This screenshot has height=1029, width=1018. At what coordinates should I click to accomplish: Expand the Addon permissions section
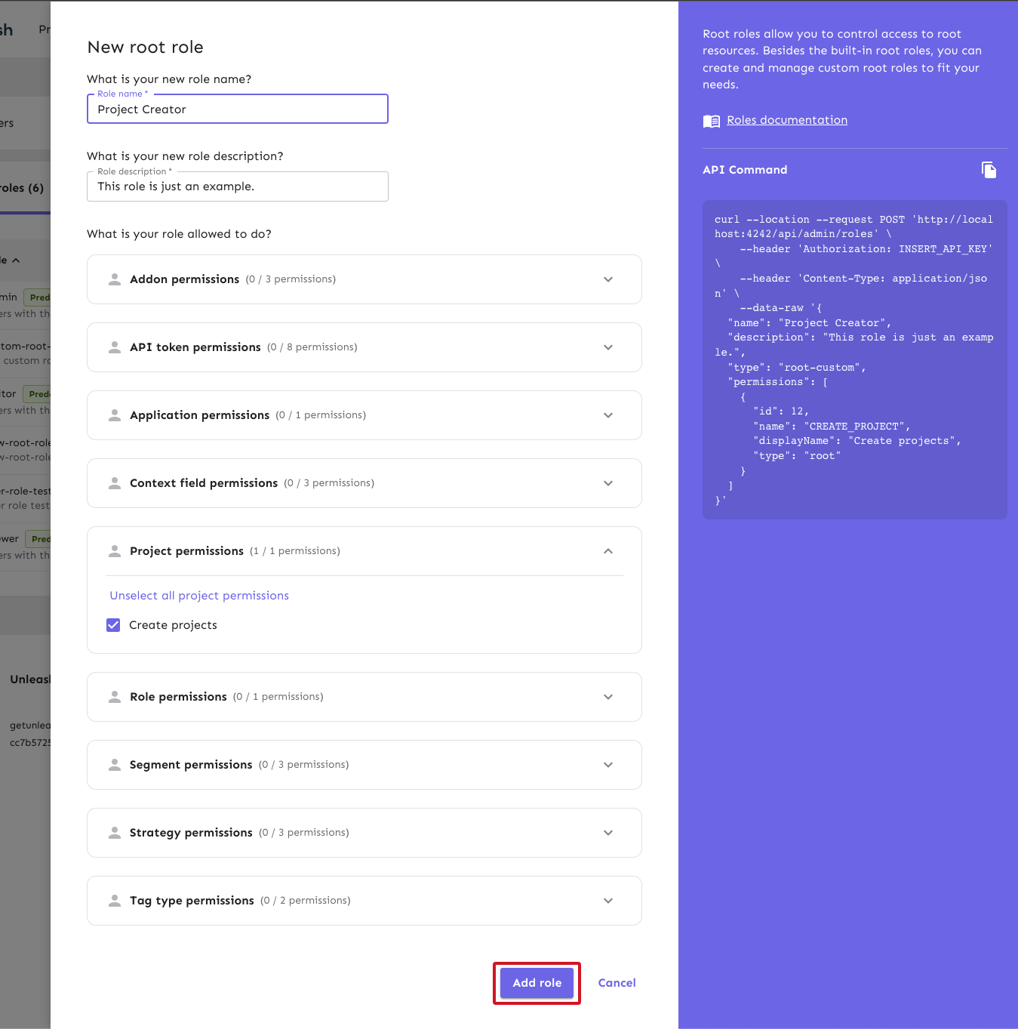click(x=607, y=279)
